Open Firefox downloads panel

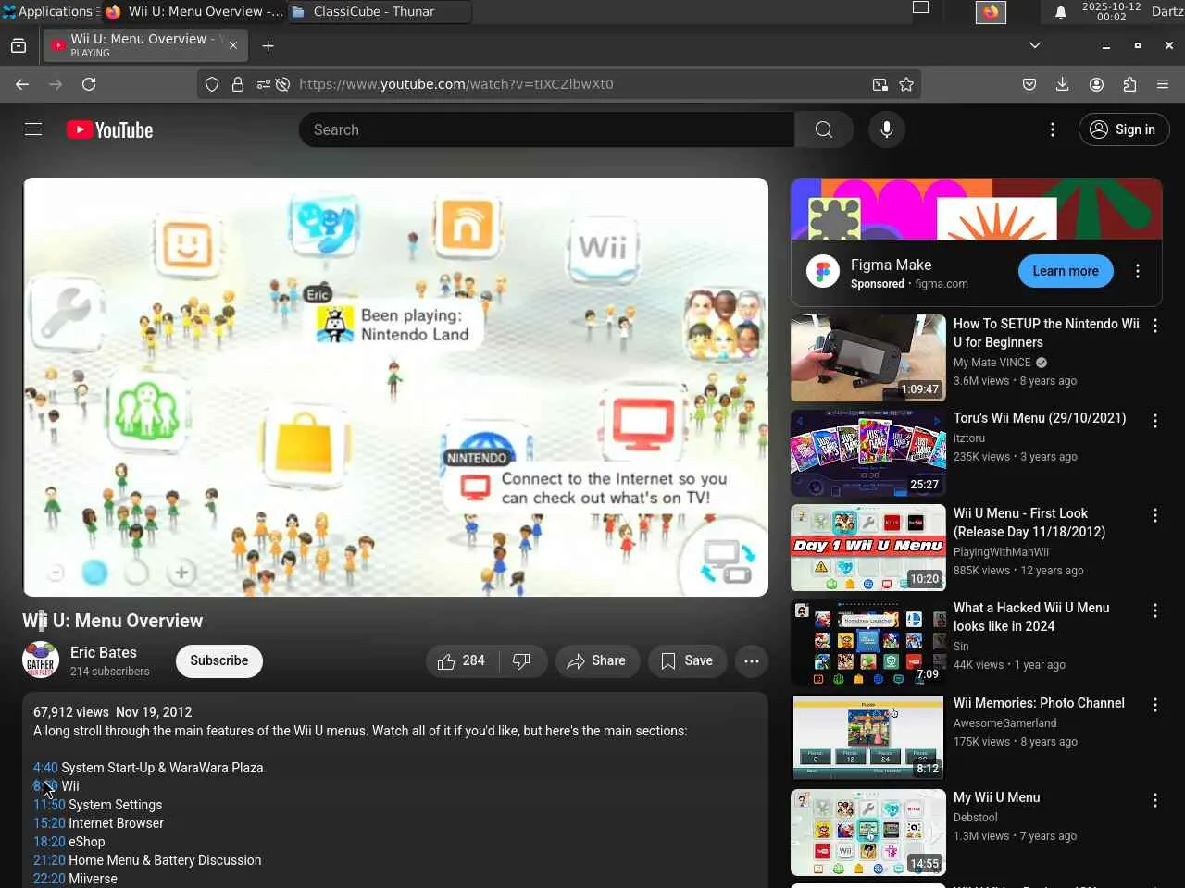[x=1063, y=84]
